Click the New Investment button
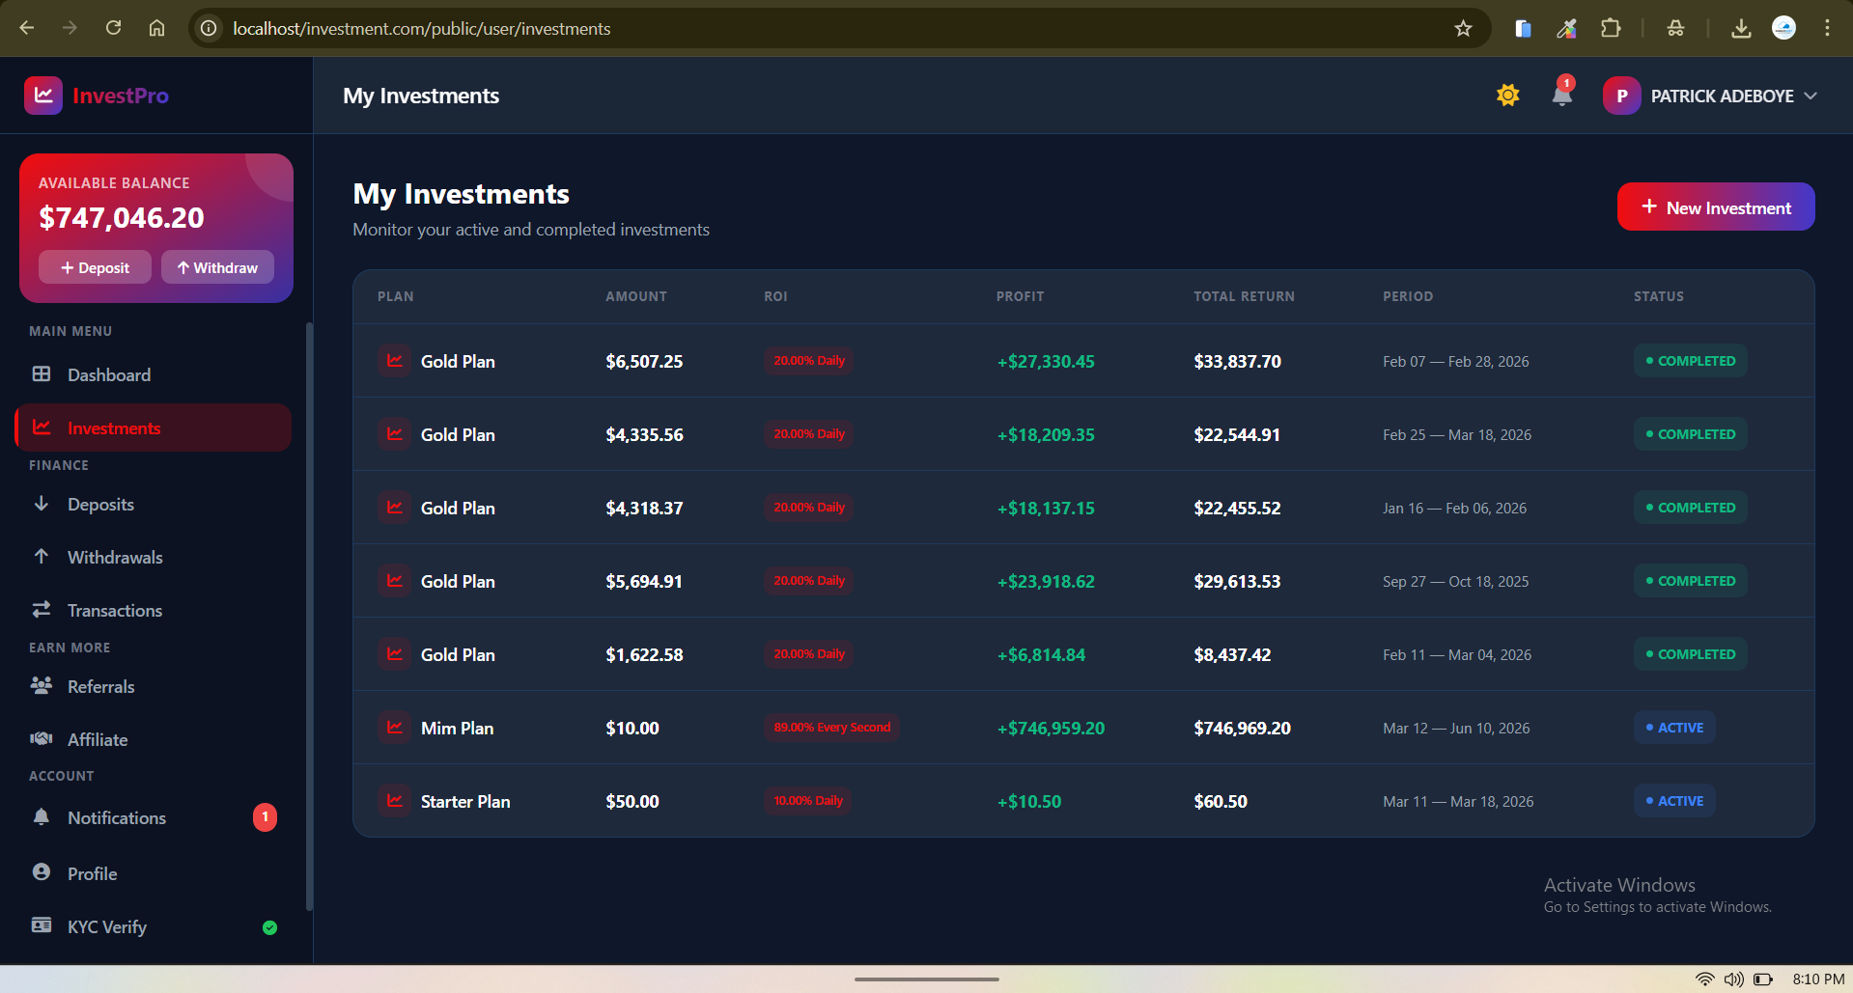 point(1715,207)
